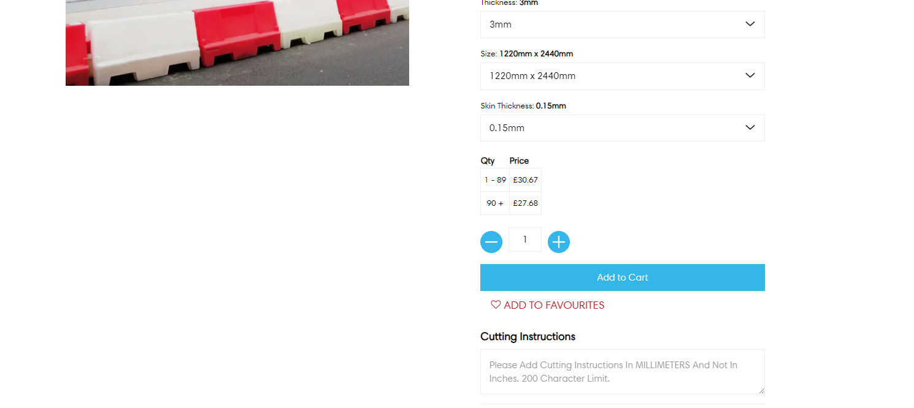Grab the textarea resize handle corner
Image resolution: width=914 pixels, height=408 pixels.
(761, 390)
